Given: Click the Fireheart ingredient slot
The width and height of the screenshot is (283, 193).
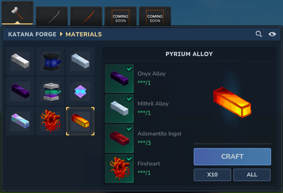Looking at the screenshot, I should 119,169.
